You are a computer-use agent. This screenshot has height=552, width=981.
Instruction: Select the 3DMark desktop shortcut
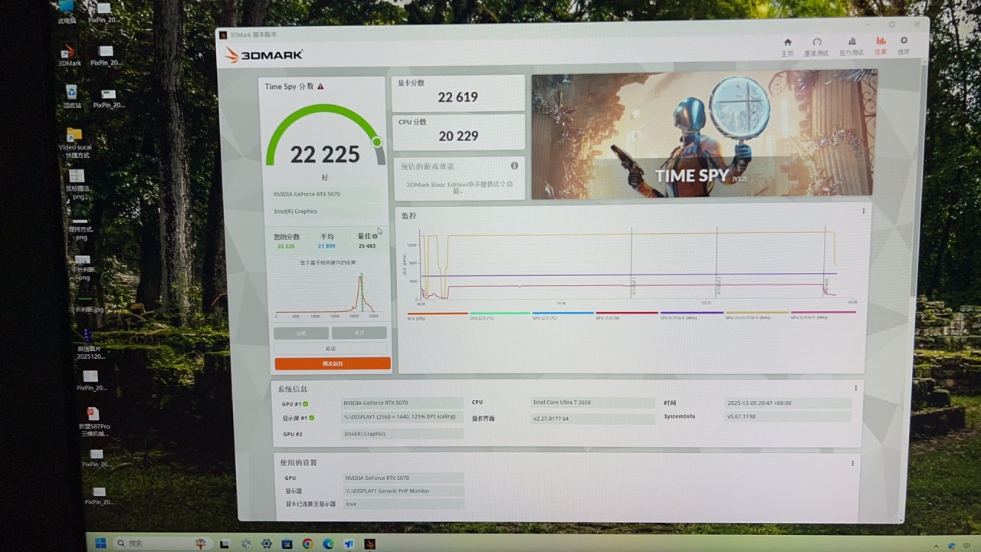pos(70,55)
